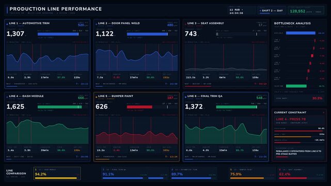The image size is (331, 186).
Task: Click Line 6 changeover value 23min
Action: 223,150
